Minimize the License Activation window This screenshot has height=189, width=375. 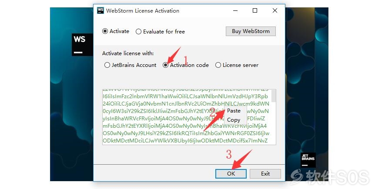[x=235, y=10]
